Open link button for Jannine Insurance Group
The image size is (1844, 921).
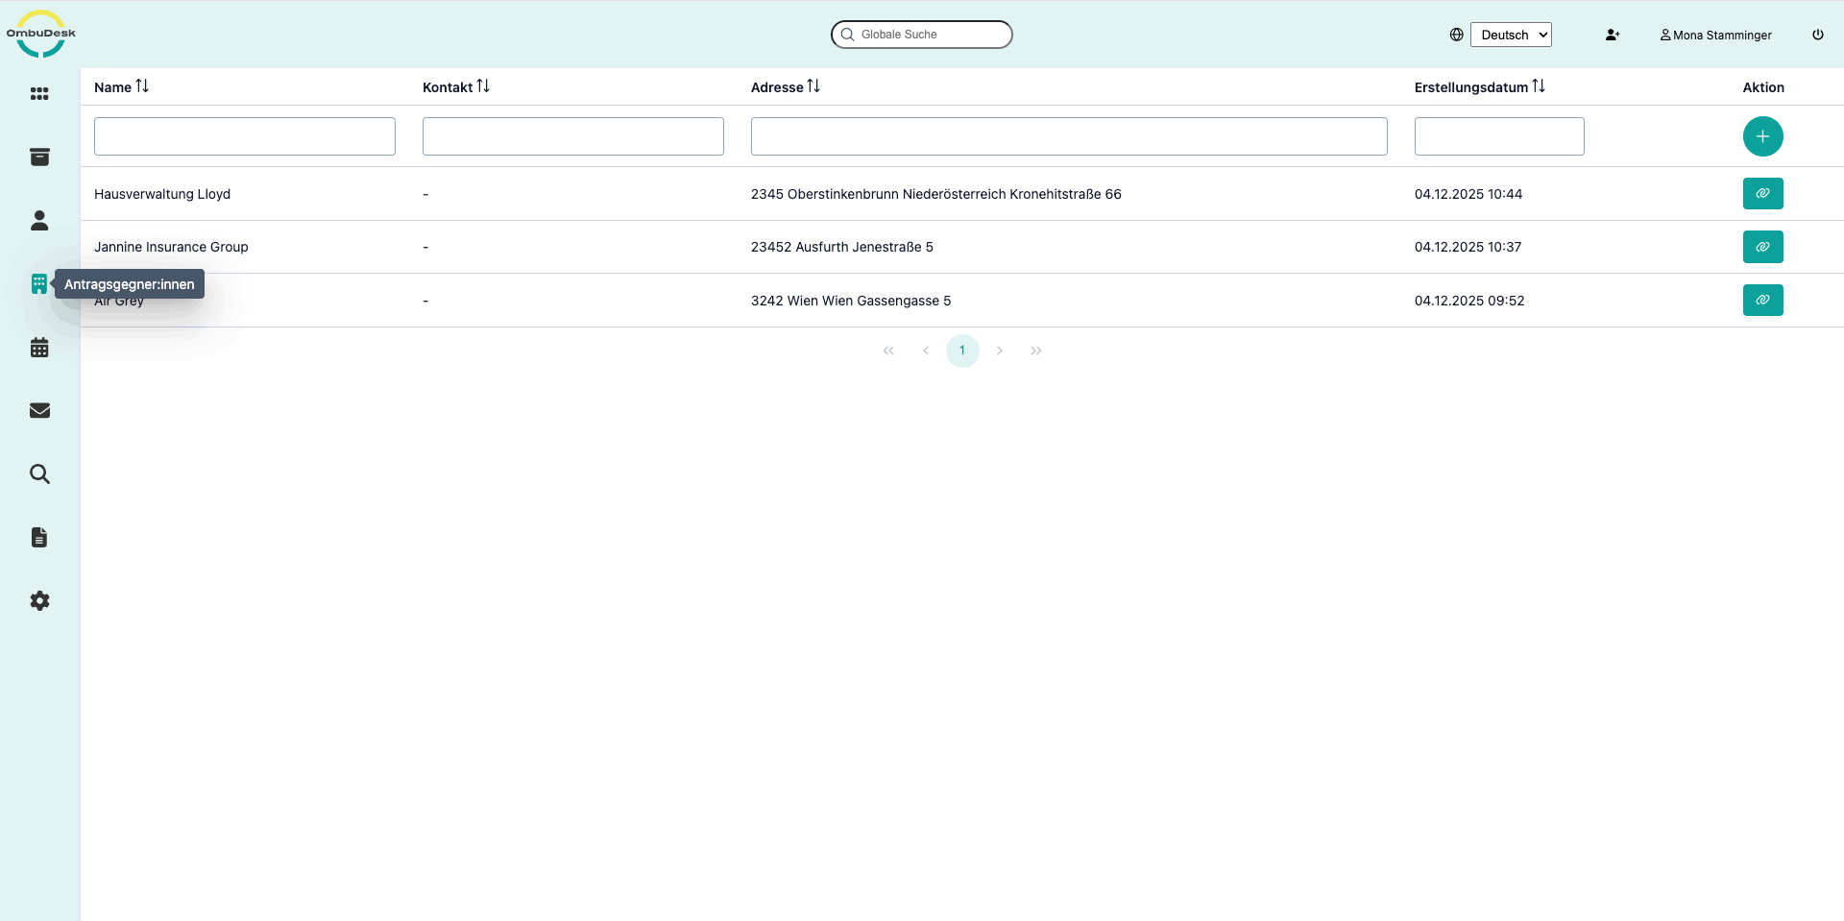[x=1762, y=247]
